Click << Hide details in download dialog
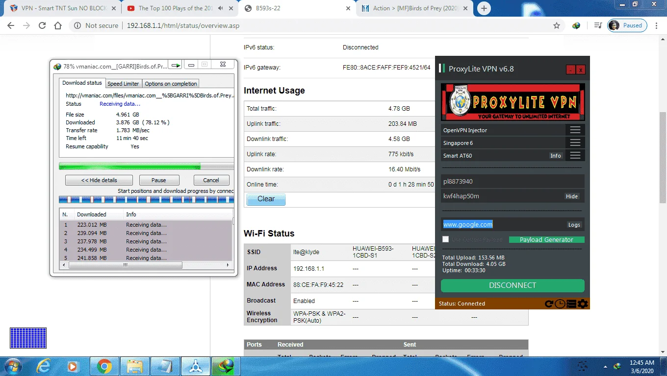The image size is (667, 376). point(99,180)
